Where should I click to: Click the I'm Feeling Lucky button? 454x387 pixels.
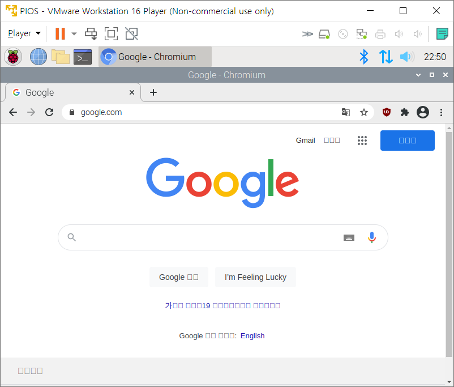pos(255,277)
